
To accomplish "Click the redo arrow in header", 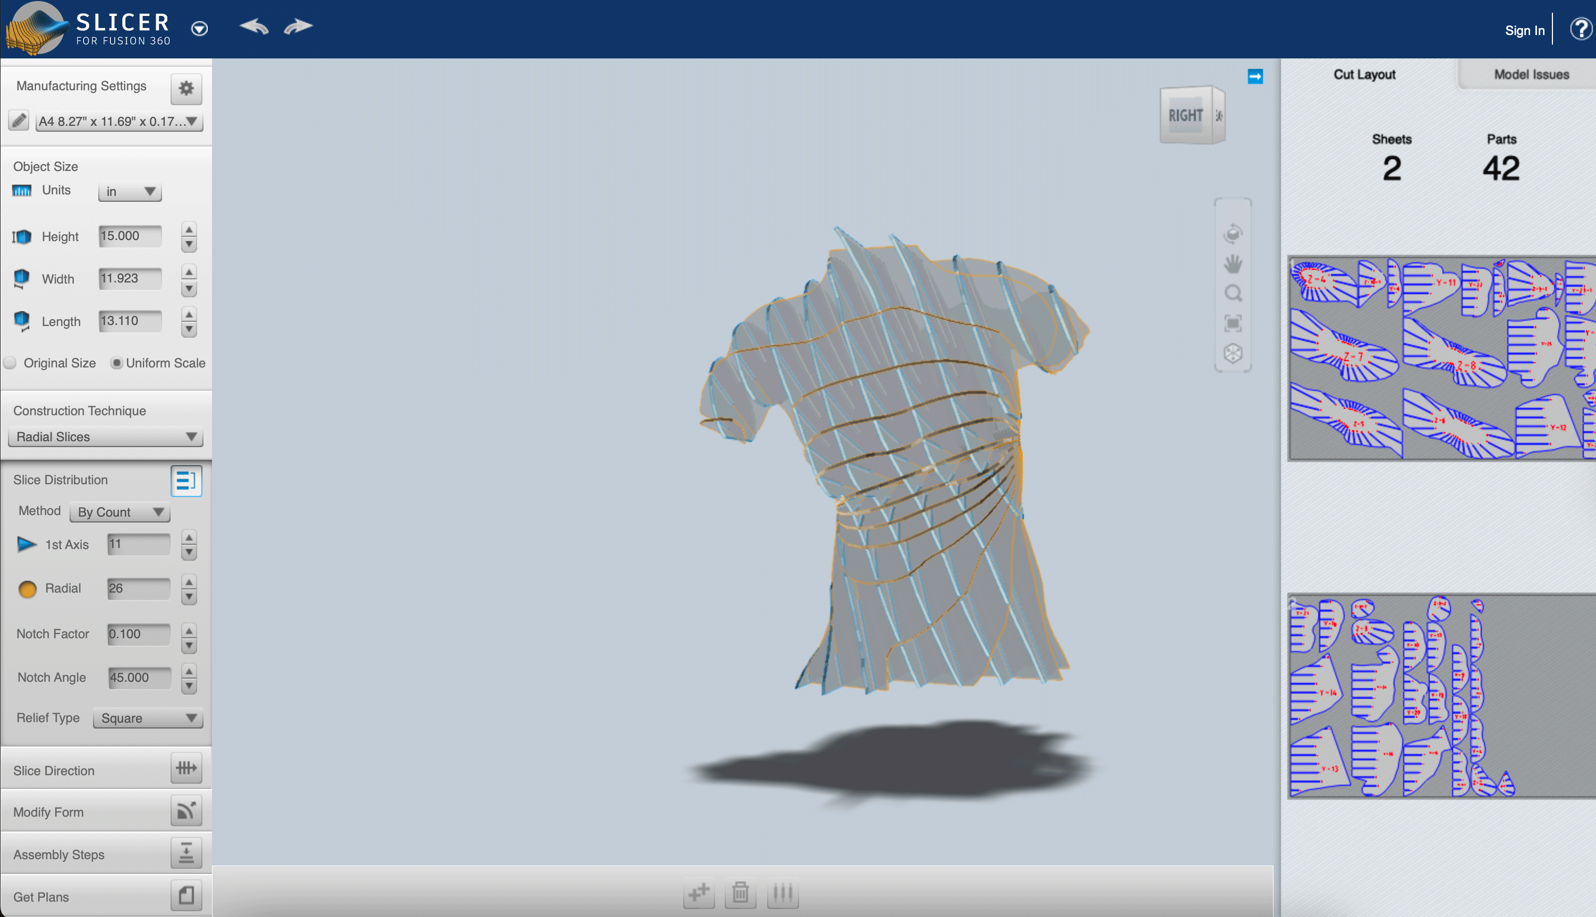I will click(x=298, y=27).
